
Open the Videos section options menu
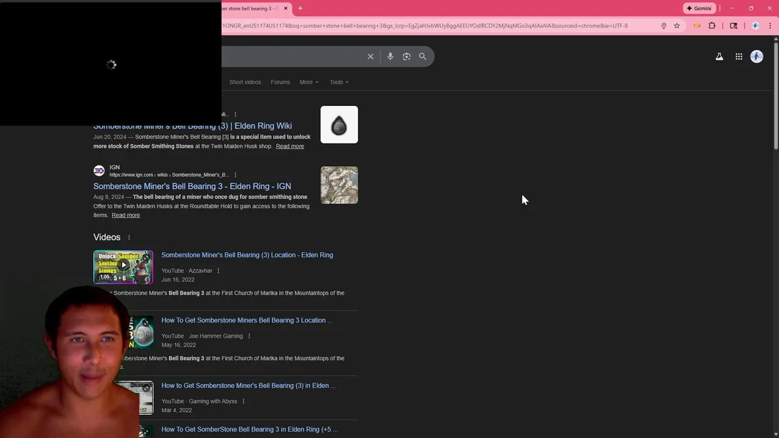(x=129, y=237)
